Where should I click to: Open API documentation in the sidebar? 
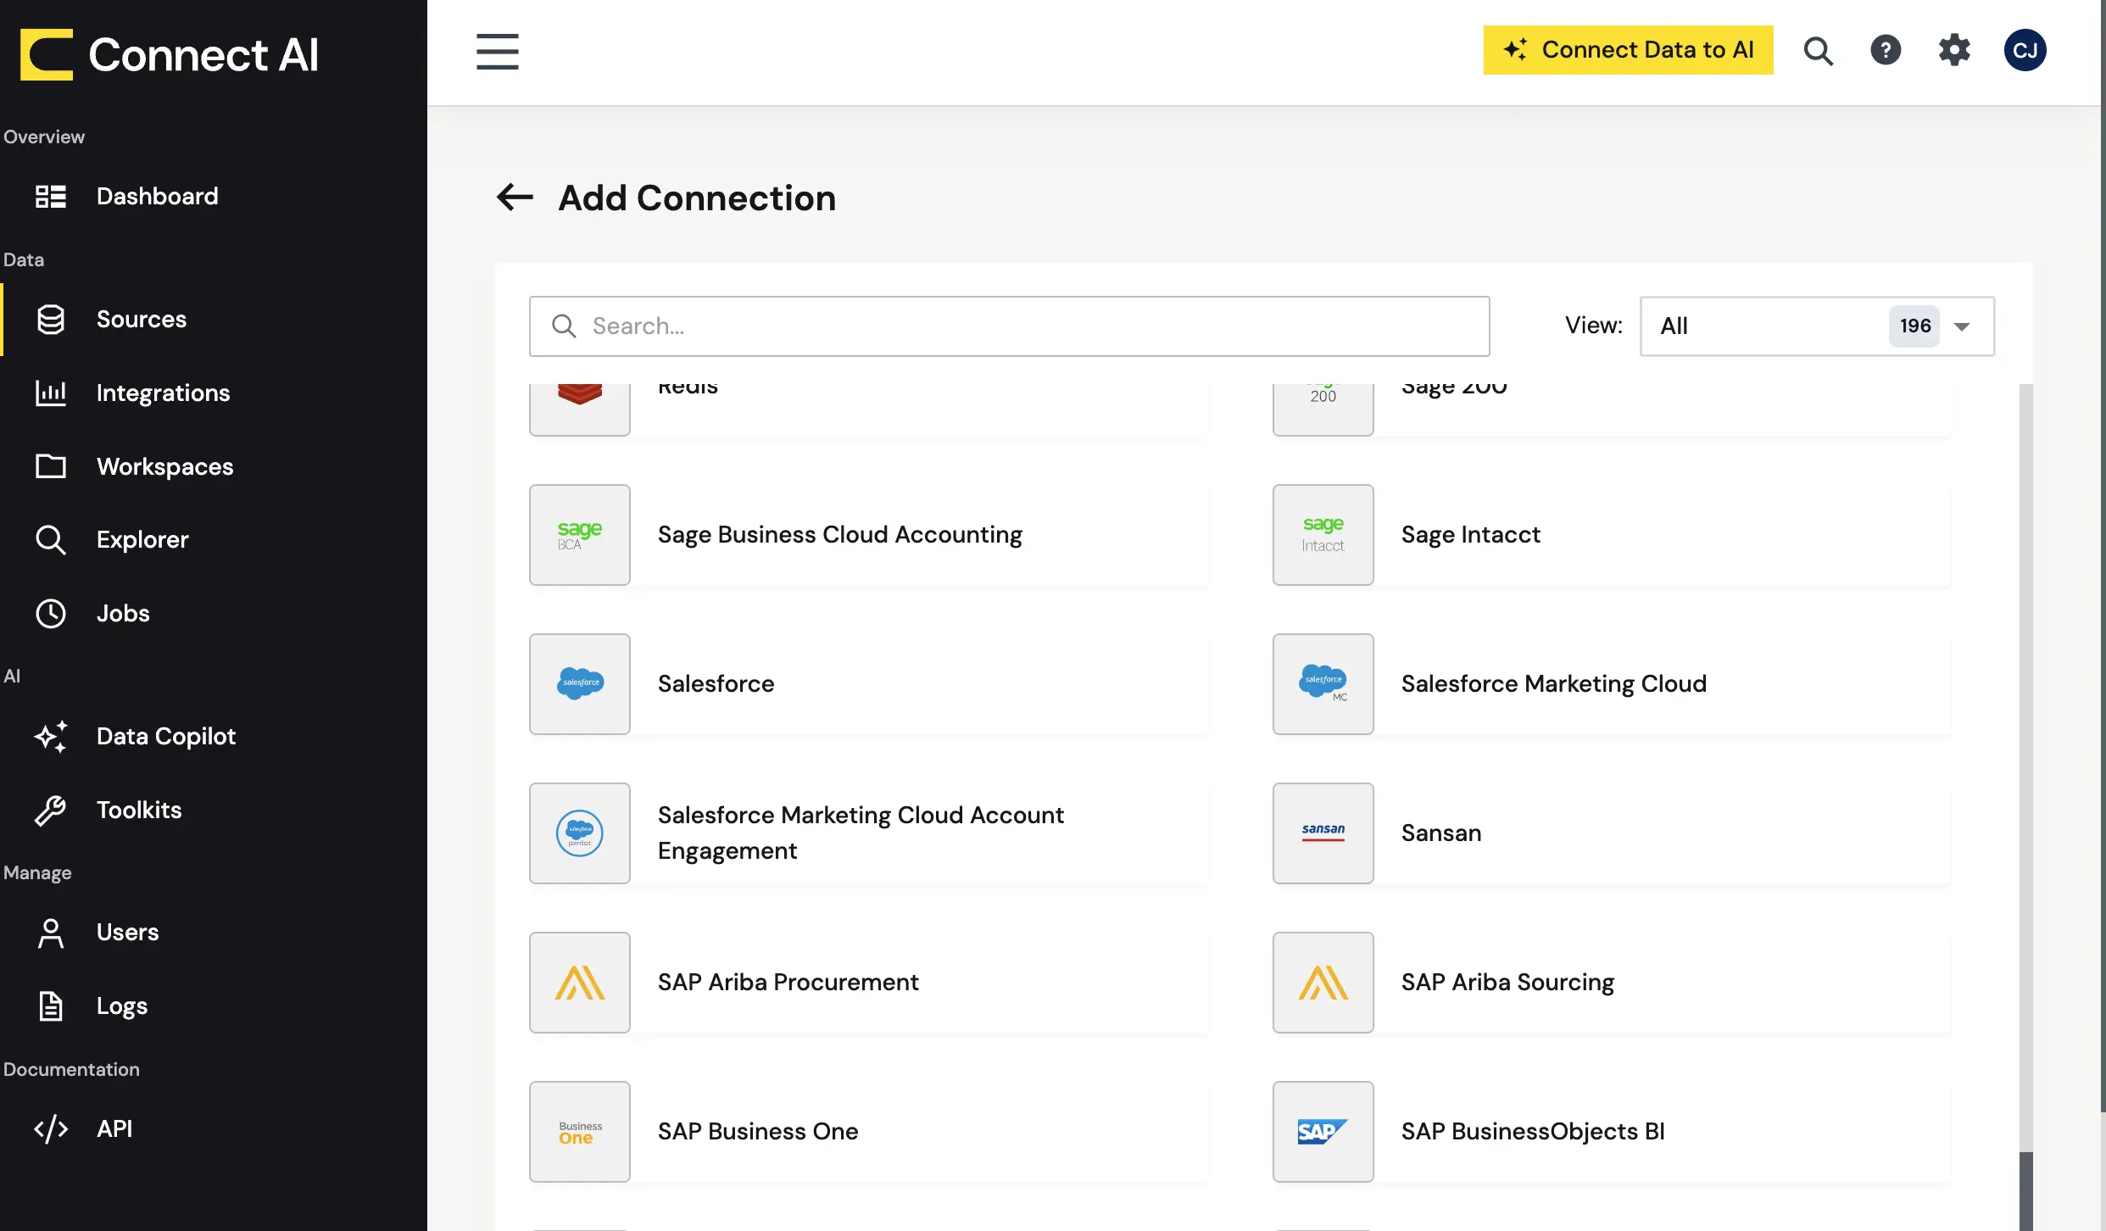114,1128
